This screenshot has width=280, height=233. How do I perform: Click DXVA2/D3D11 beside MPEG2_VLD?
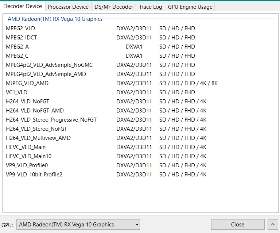(134, 28)
